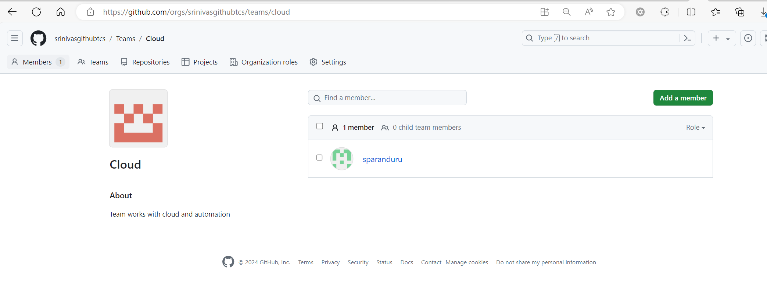Open the apps grid icon in address bar
Screen dimensions: 767x302
point(545,12)
